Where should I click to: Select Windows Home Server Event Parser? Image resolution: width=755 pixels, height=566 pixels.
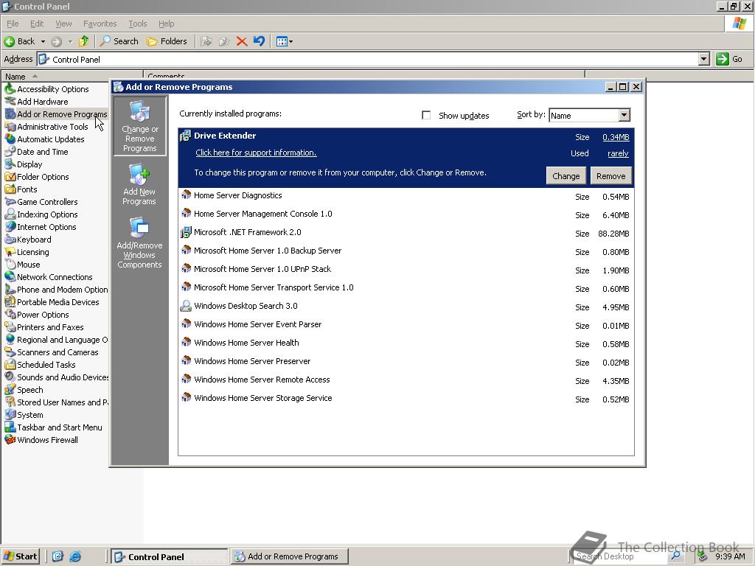(x=406, y=325)
